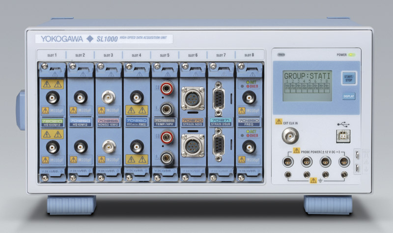The width and height of the screenshot is (393, 233).
Task: Click warning triangle beside EXT CLK IN
Action: (x=279, y=122)
